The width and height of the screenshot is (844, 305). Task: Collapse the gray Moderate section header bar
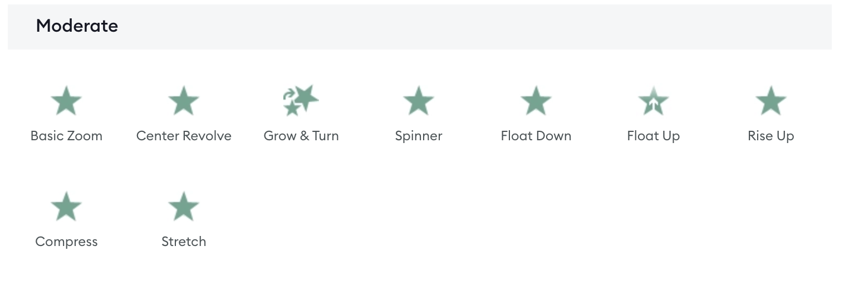point(420,27)
